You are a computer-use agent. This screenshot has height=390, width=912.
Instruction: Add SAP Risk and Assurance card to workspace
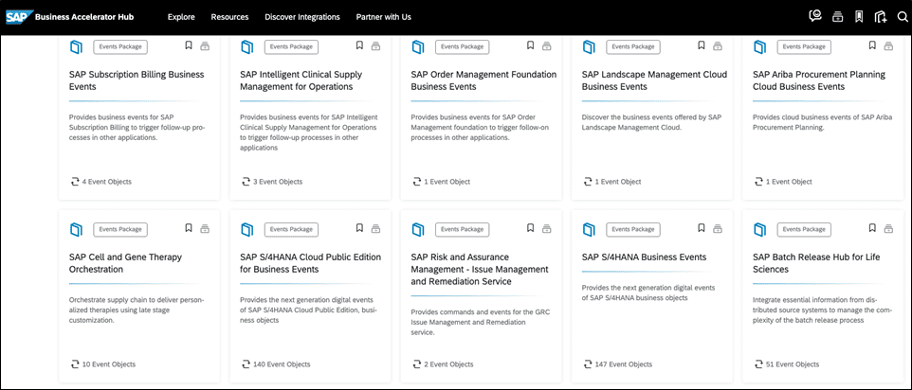point(547,229)
